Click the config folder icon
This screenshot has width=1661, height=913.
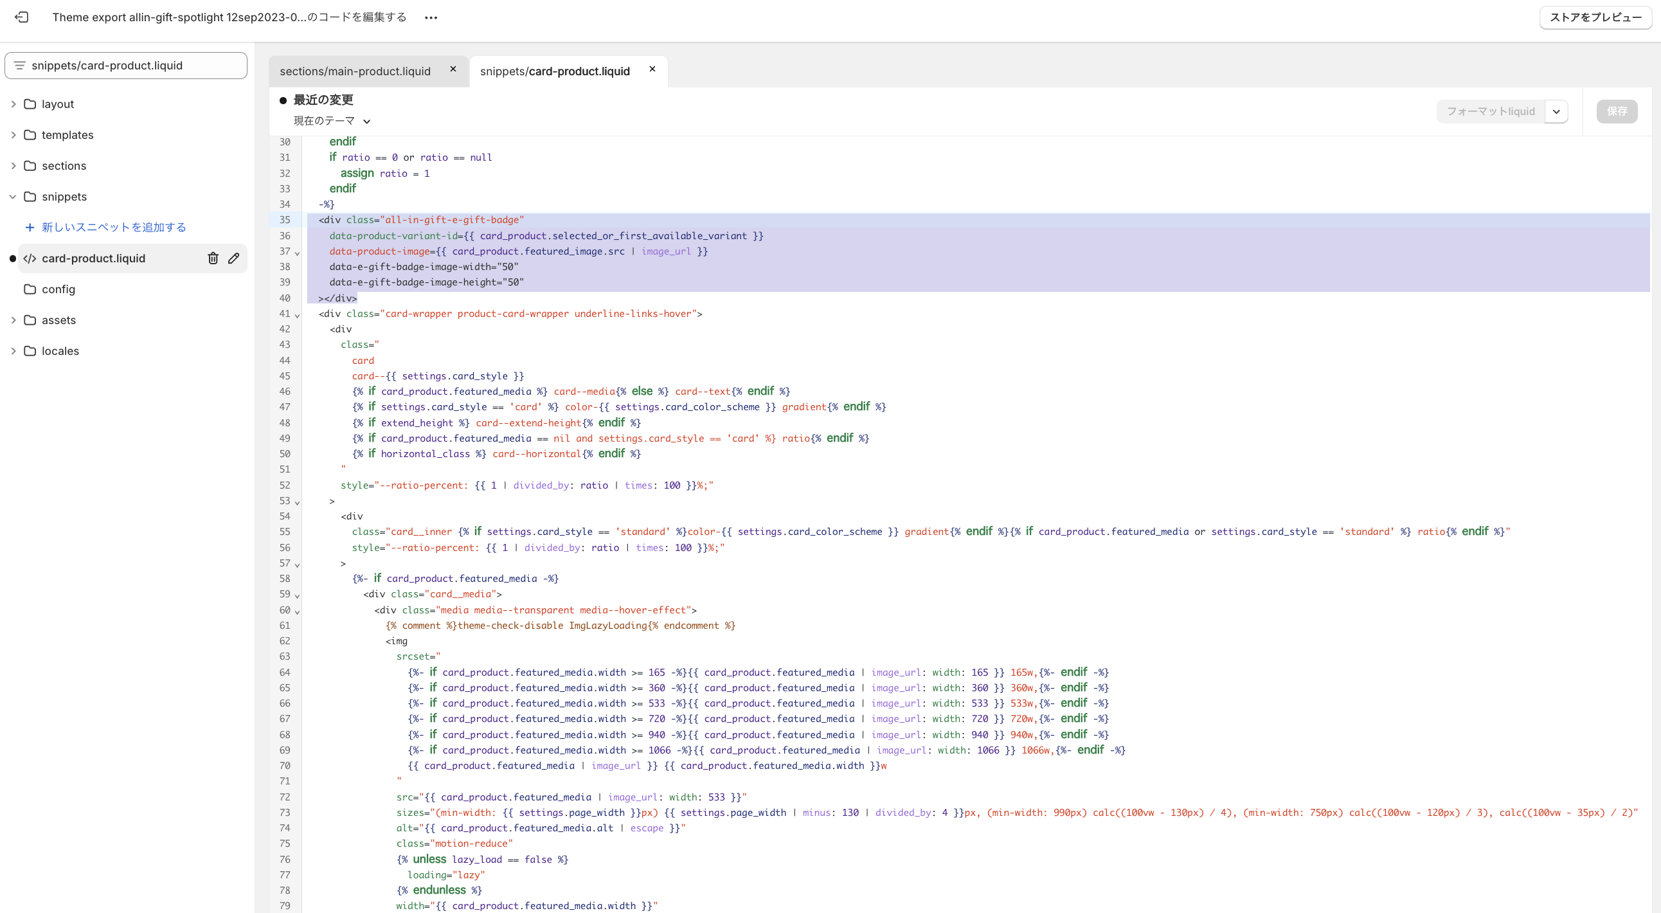pyautogui.click(x=30, y=289)
